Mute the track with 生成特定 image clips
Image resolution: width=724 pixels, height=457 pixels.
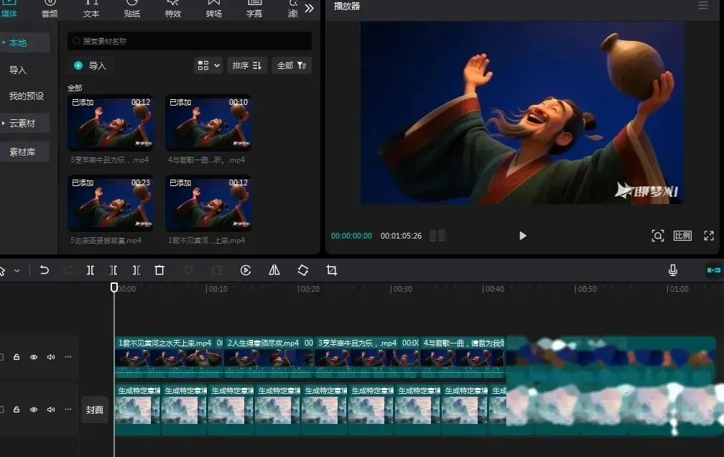[51, 410]
